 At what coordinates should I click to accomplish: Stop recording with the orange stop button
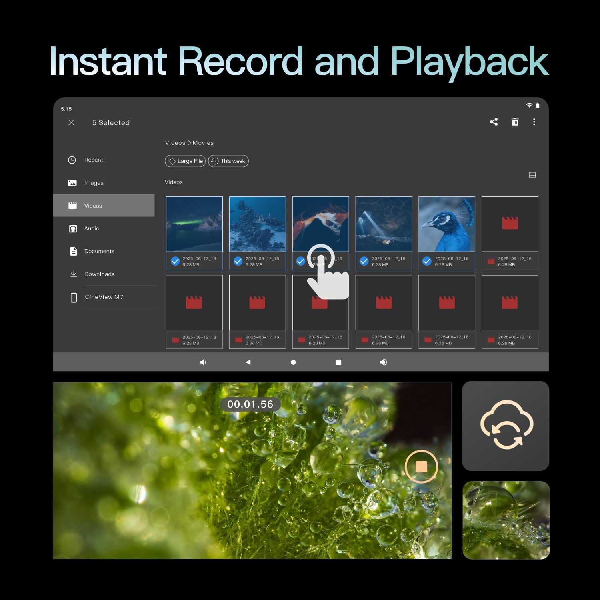pos(421,466)
